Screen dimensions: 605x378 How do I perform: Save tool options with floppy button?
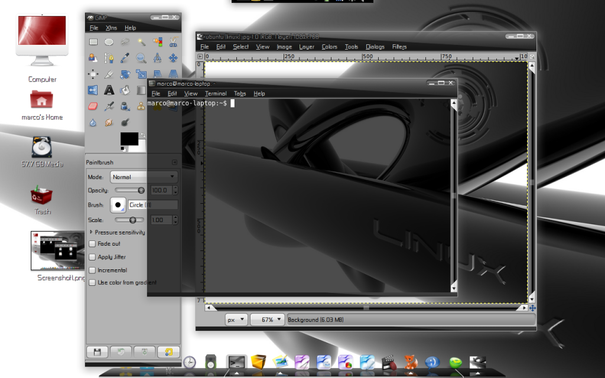tap(97, 352)
